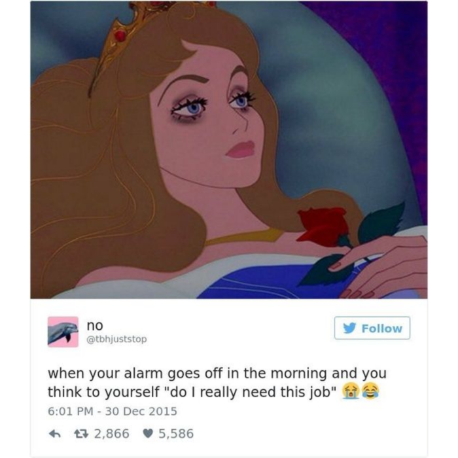The image size is (458, 458).
Task: Like the tweet with the heart icon
Action: point(148,434)
